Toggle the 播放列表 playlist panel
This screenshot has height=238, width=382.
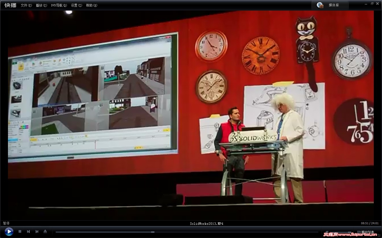(368, 232)
